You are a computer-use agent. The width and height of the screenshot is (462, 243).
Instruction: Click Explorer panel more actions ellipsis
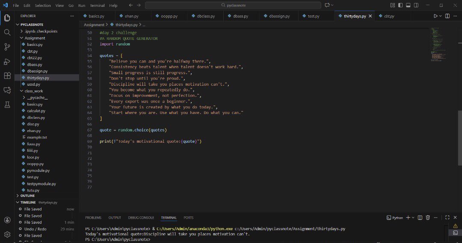click(x=72, y=16)
